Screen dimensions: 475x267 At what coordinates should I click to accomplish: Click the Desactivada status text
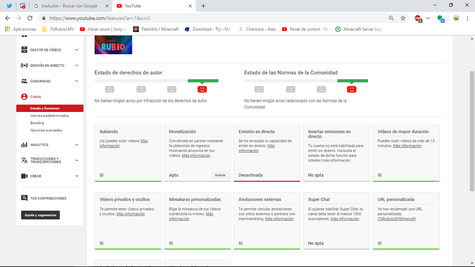click(x=251, y=175)
